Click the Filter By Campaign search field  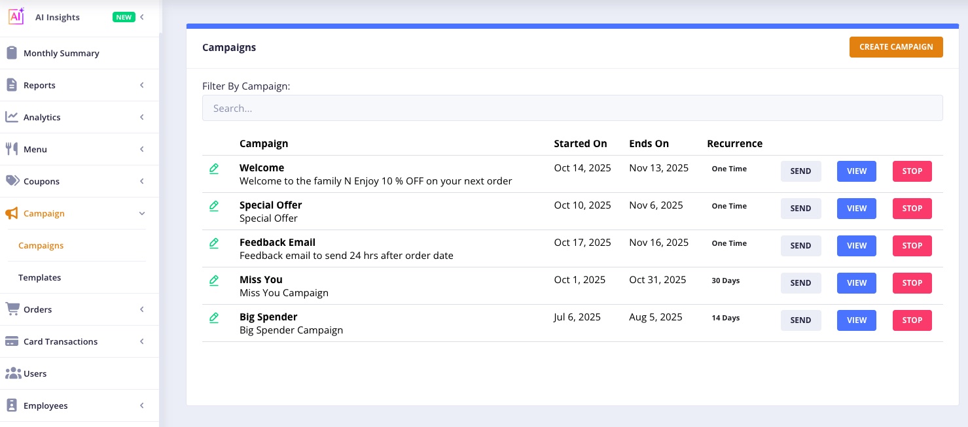point(572,108)
